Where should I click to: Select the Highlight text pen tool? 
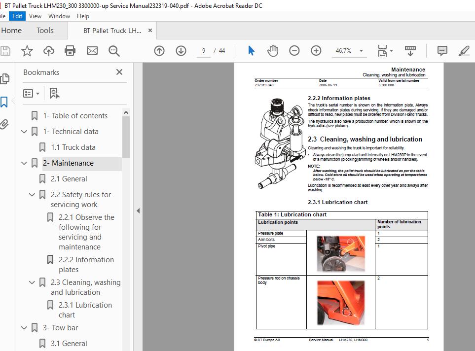(464, 51)
